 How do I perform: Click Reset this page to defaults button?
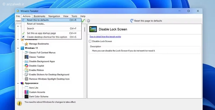pos(146,21)
